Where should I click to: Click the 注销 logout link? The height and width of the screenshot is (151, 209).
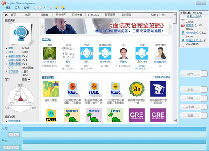(162, 15)
